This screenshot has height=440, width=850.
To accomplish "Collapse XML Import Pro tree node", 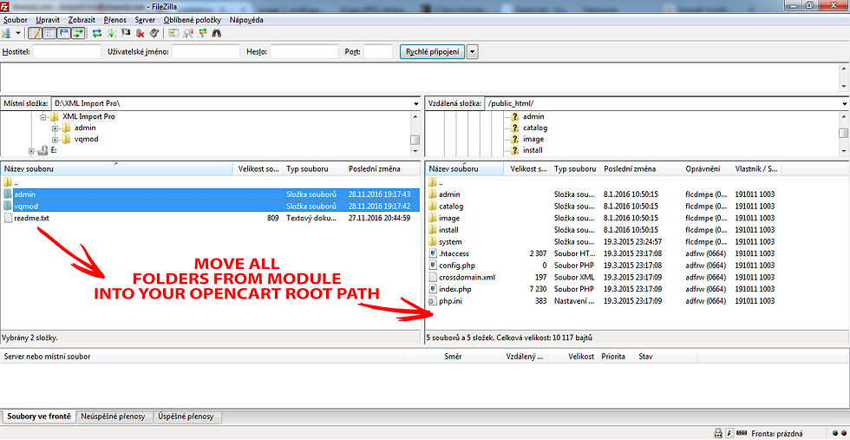I will 43,116.
